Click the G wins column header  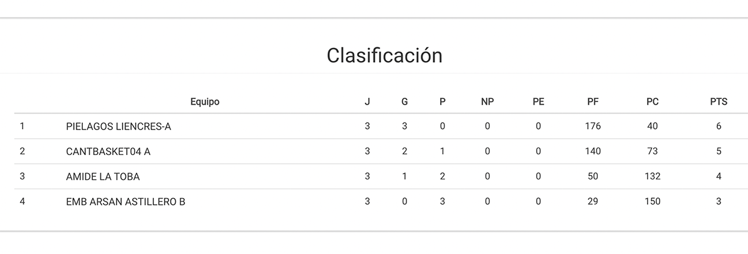405,102
